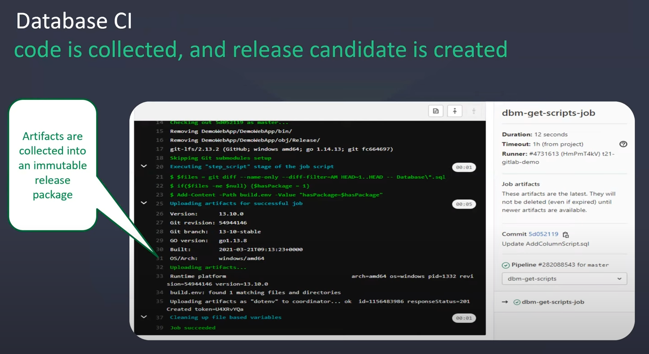Click the 00:01 duration badge on line 37
Screen dimensions: 649x354
pyautogui.click(x=464, y=318)
